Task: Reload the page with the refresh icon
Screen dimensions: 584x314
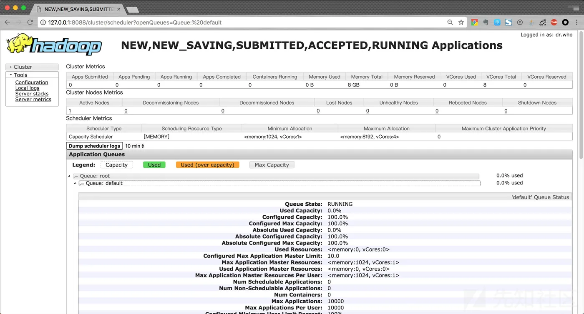Action: [30, 22]
